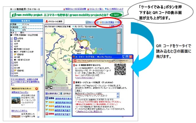This screenshot has height=123, width=196.
Task: Click the red M site favicon in popup
Action: tap(75, 61)
